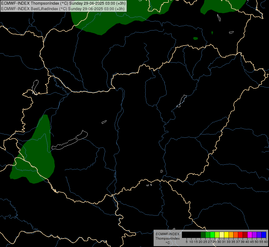Click the °C unit label in legend

click(168, 243)
